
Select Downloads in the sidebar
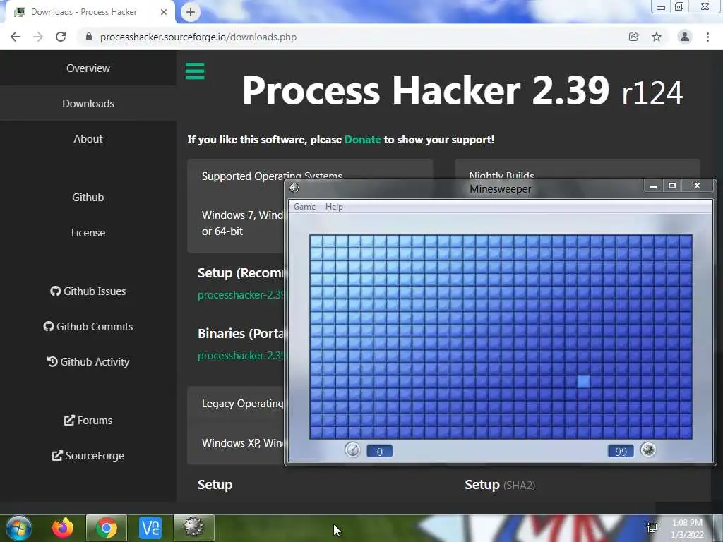tap(88, 104)
